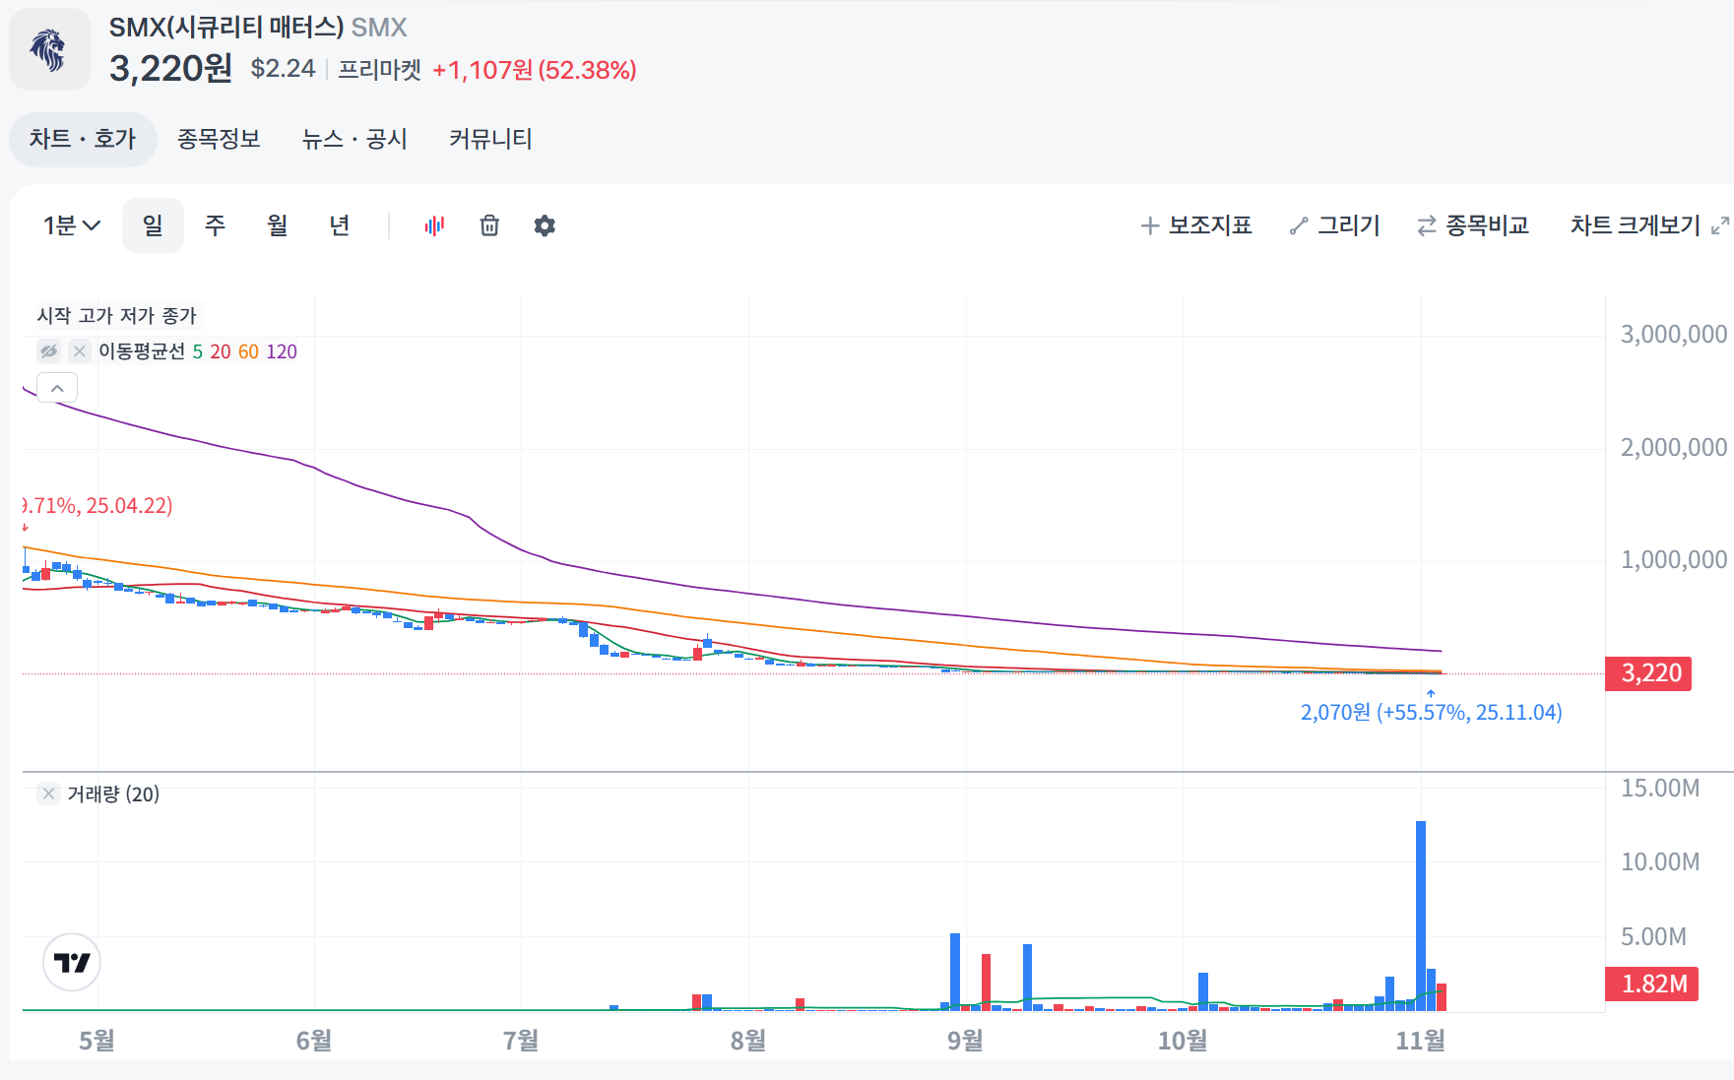Click the trash icon to clear chart drawings
Viewport: 1734px width, 1080px height.
click(x=488, y=225)
